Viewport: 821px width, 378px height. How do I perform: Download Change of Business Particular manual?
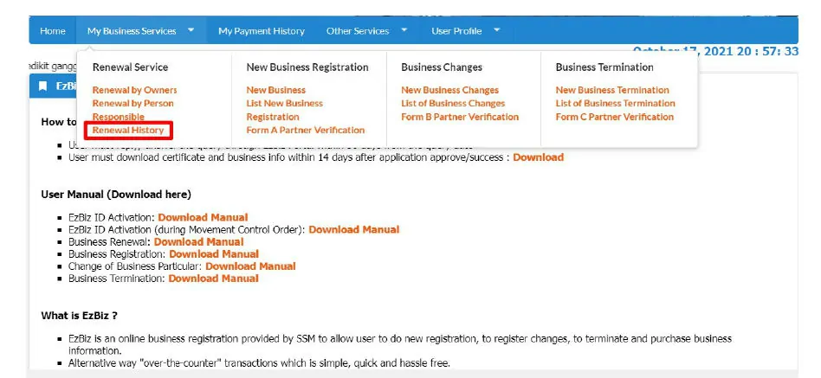pyautogui.click(x=250, y=266)
